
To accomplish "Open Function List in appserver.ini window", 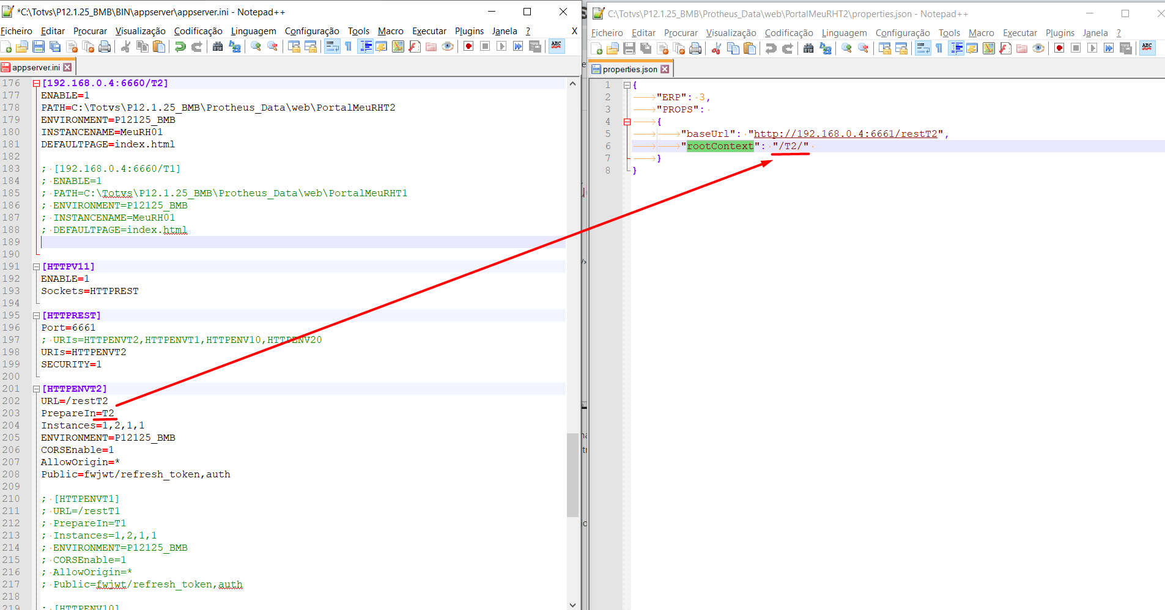I will point(415,46).
